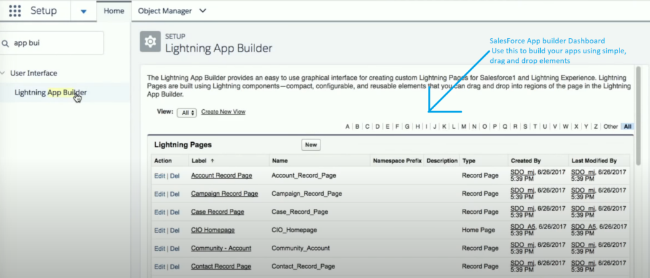Click the Description column header
650x278 pixels.
(442, 161)
